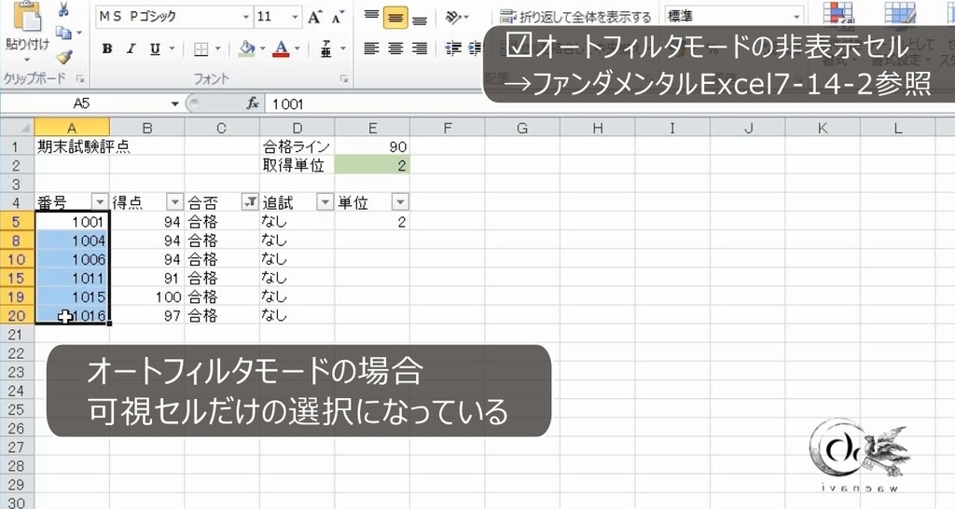Expand the 貼り付け paste options arrow
Screen dimensions: 955x509
click(x=26, y=60)
